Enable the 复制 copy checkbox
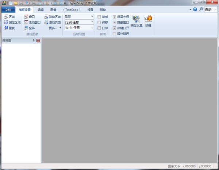Viewport: 219px width, 170px height. (x=99, y=17)
